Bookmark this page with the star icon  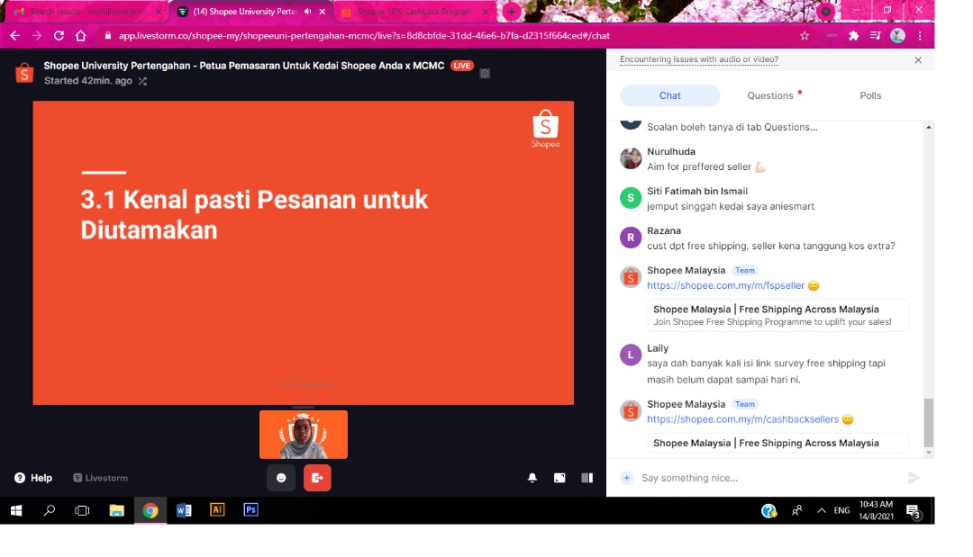pos(805,36)
